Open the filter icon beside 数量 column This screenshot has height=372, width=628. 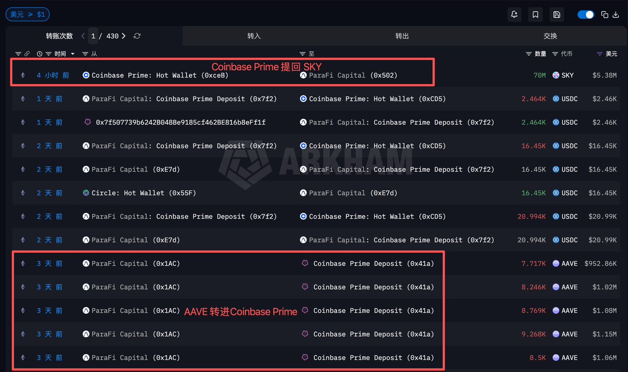pos(528,53)
